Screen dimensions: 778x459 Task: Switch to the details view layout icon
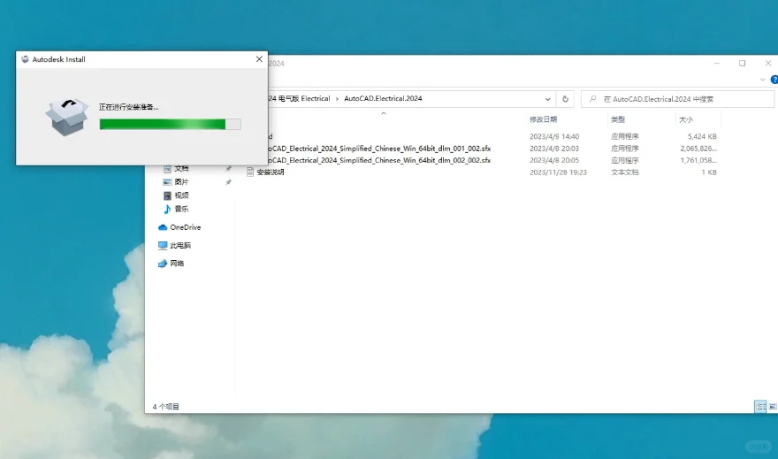(760, 407)
